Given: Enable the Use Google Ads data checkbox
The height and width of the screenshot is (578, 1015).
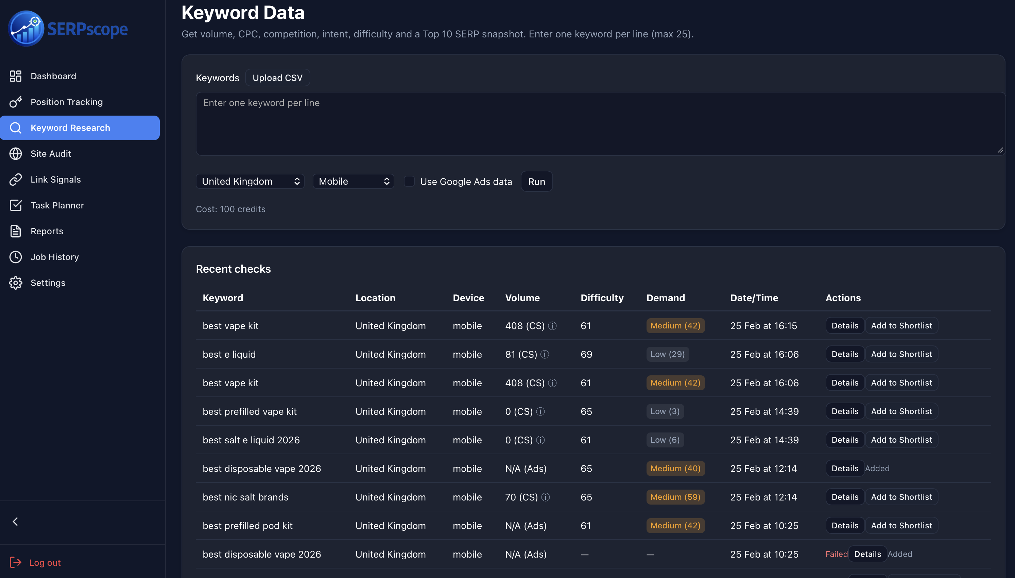Looking at the screenshot, I should (x=409, y=182).
